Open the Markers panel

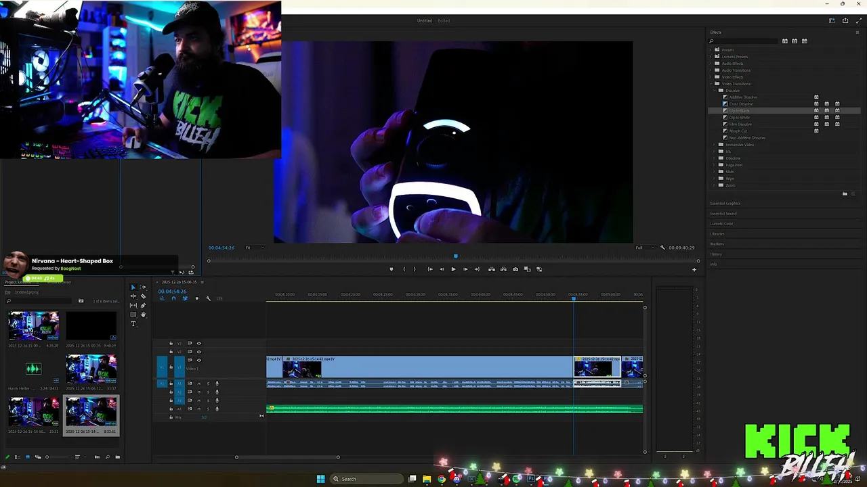click(717, 244)
